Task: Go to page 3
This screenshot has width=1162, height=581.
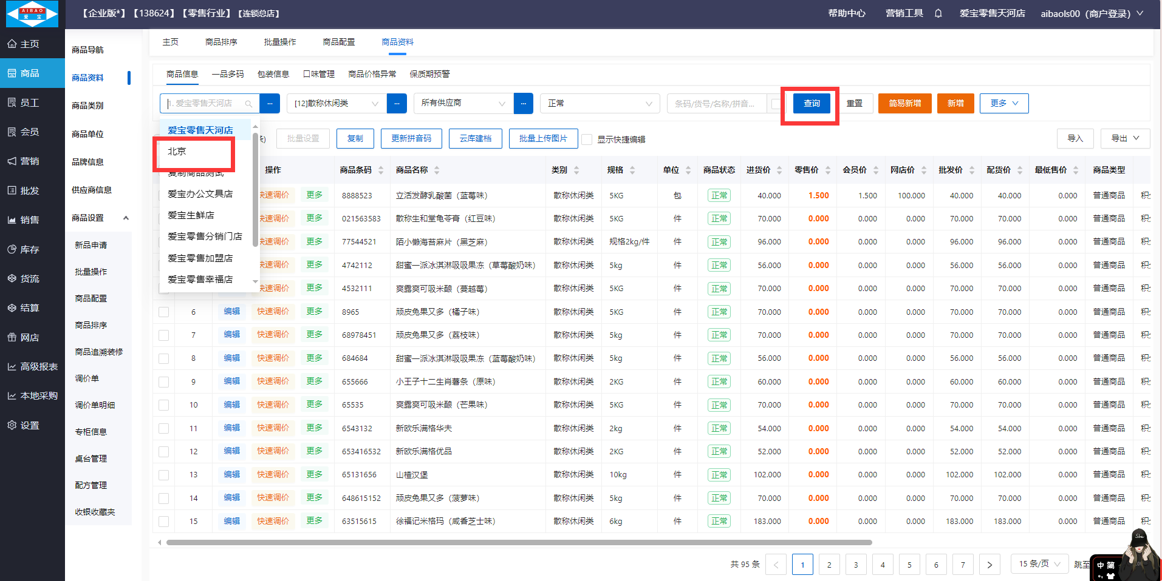Action: pyautogui.click(x=856, y=565)
